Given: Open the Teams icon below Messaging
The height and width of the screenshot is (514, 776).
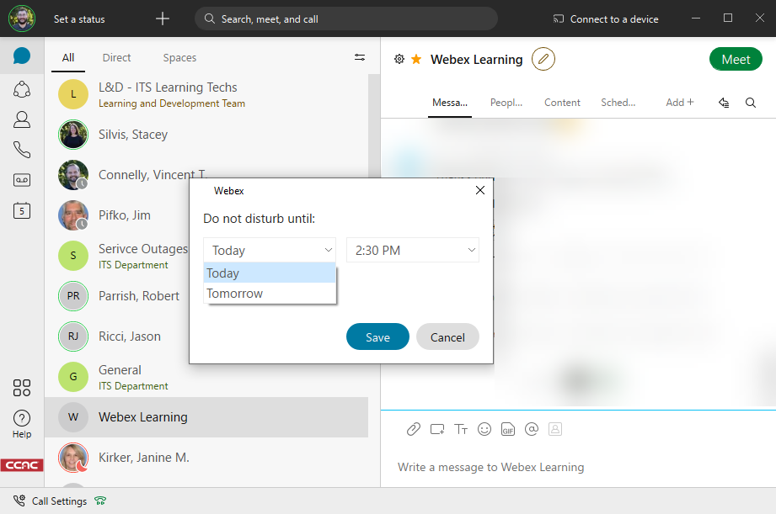Looking at the screenshot, I should pyautogui.click(x=21, y=88).
